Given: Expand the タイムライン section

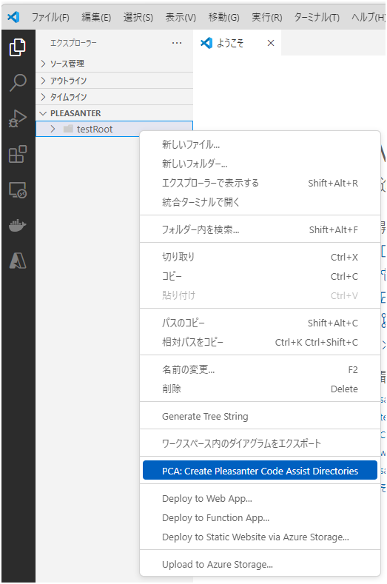Looking at the screenshot, I should [115, 97].
